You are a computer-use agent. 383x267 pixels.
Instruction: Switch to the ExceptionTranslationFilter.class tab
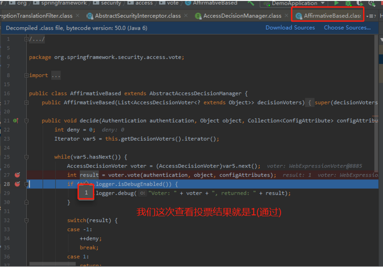36,16
